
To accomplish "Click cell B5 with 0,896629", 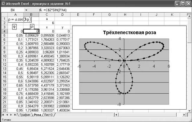I will point(31,36).
